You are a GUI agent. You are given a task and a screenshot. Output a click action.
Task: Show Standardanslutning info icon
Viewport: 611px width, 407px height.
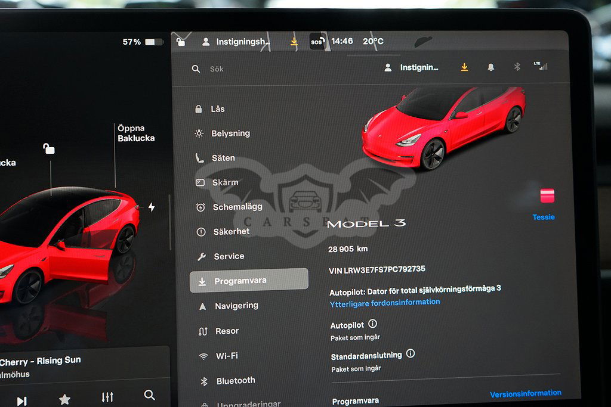click(x=411, y=353)
